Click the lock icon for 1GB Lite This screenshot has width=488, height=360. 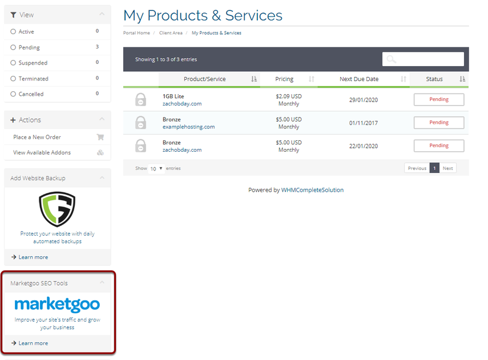point(140,100)
